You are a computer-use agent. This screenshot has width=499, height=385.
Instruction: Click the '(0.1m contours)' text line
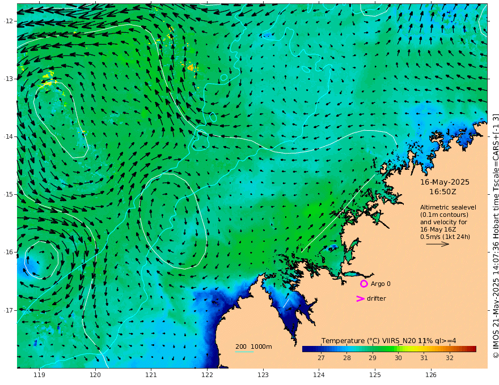444,215
